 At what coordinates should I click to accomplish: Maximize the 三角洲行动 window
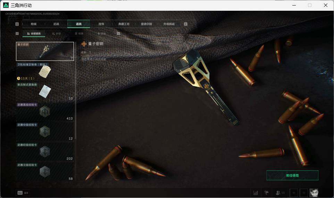coord(310,5)
